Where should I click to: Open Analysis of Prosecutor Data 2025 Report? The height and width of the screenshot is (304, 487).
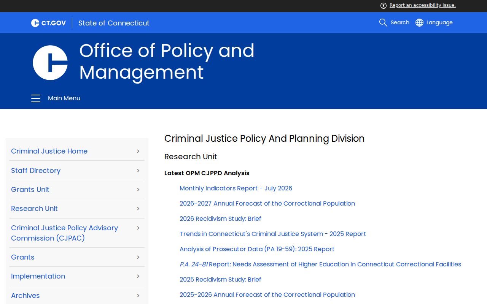257,249
